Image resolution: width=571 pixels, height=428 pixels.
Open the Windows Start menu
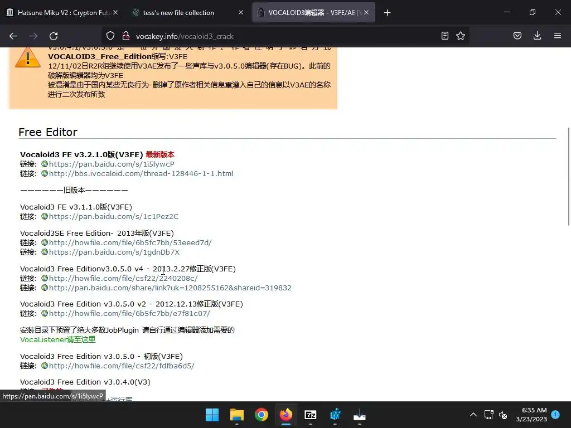coord(212,415)
